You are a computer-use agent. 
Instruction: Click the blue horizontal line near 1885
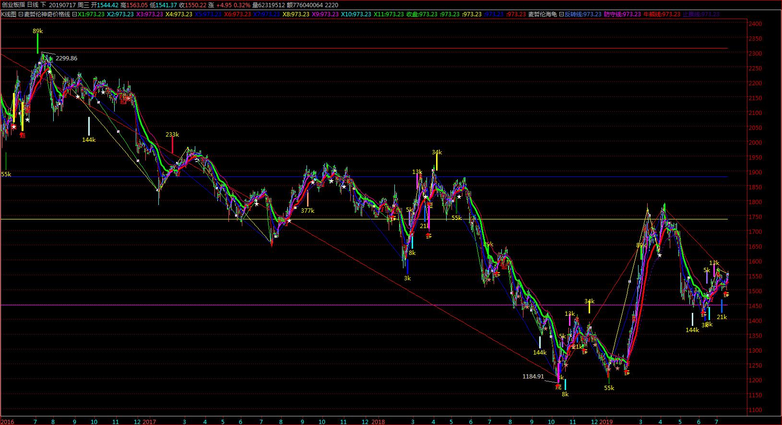coord(365,177)
